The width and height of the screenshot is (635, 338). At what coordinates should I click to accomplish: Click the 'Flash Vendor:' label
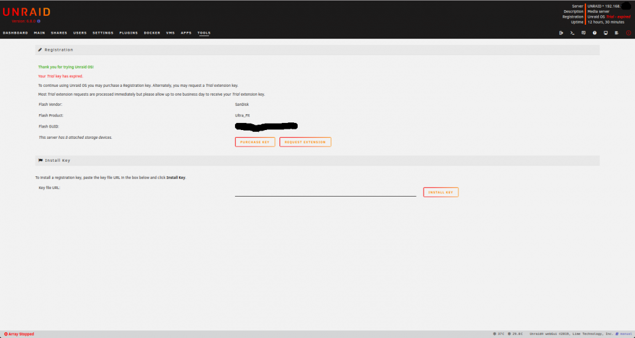tap(50, 104)
